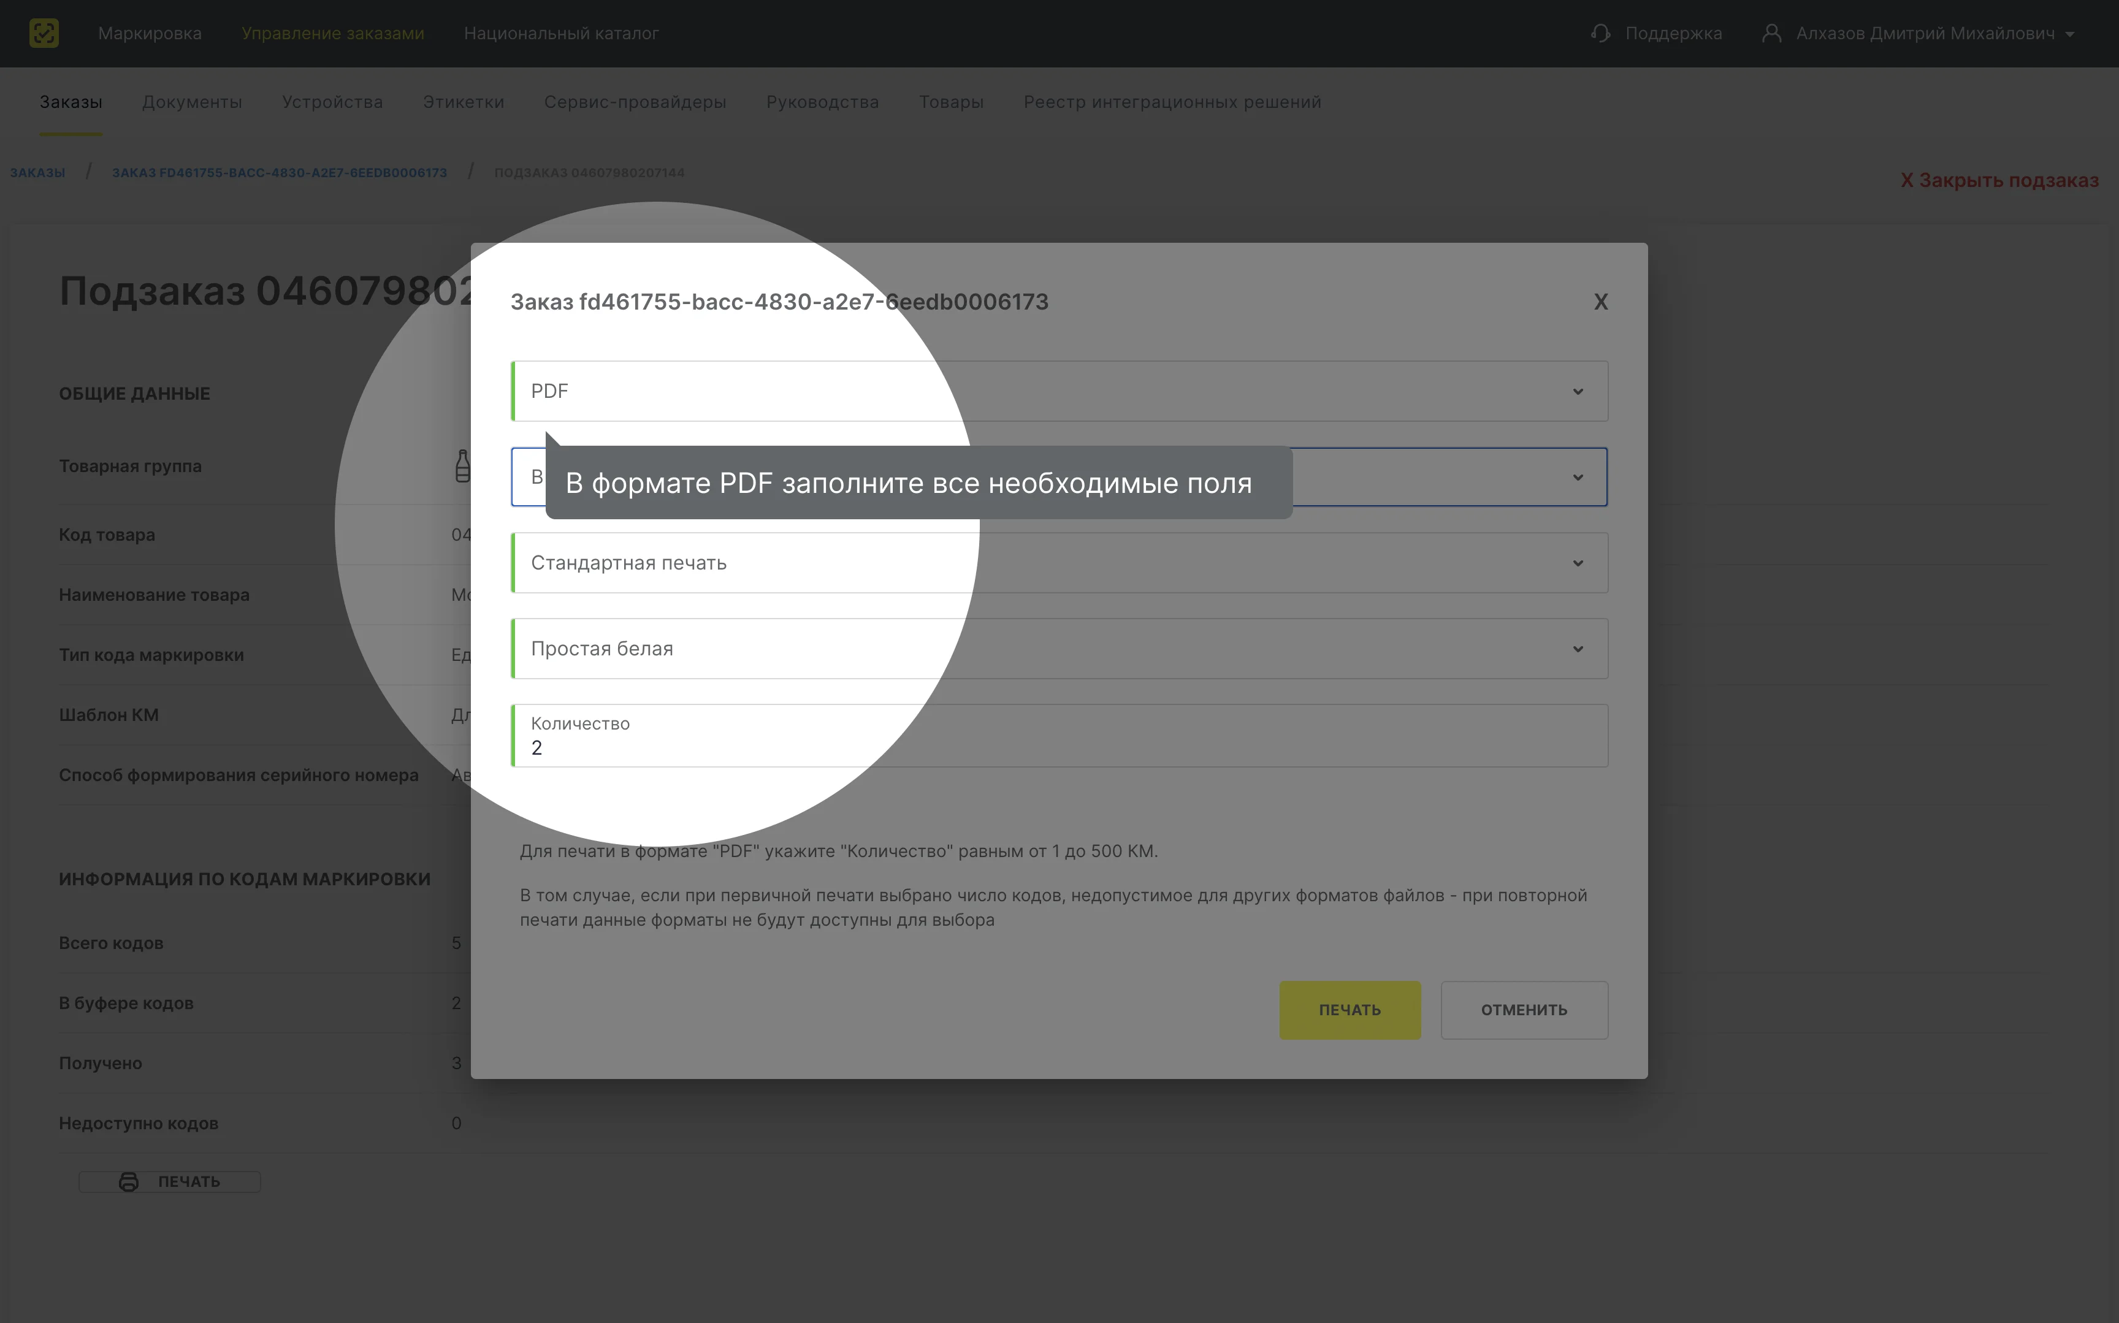Open the Стандартная печать dropdown
The width and height of the screenshot is (2119, 1323).
[1059, 563]
